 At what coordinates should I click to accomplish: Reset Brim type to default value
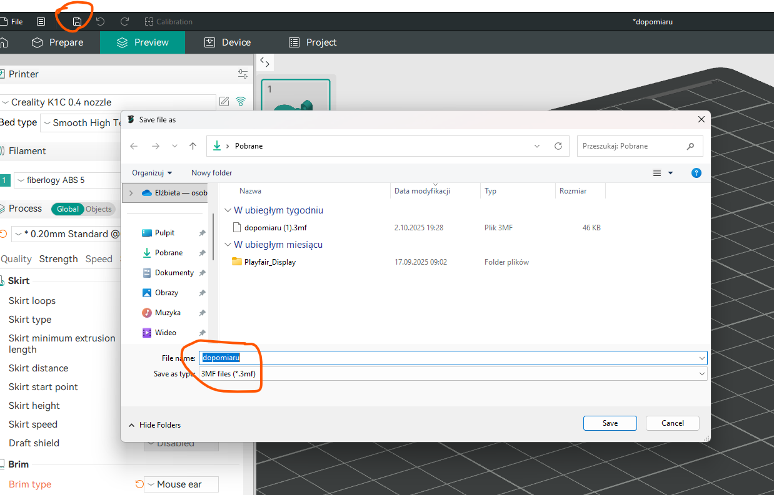coord(139,484)
